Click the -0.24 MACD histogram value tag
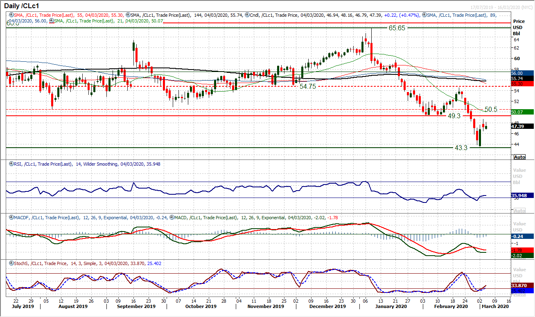This screenshot has height=317, width=535. pos(522,236)
